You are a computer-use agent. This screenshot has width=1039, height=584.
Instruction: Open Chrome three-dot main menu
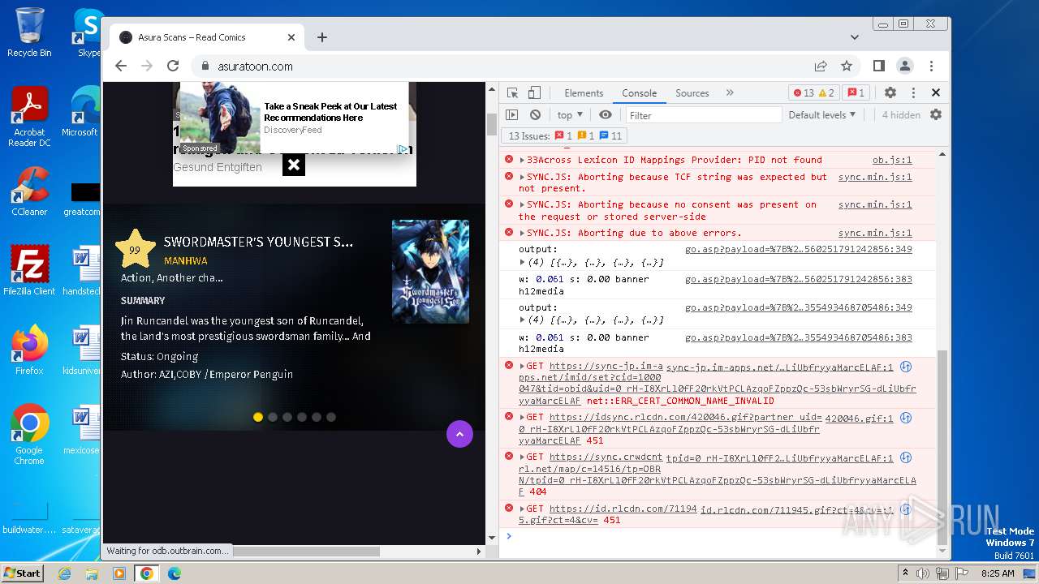click(x=931, y=67)
